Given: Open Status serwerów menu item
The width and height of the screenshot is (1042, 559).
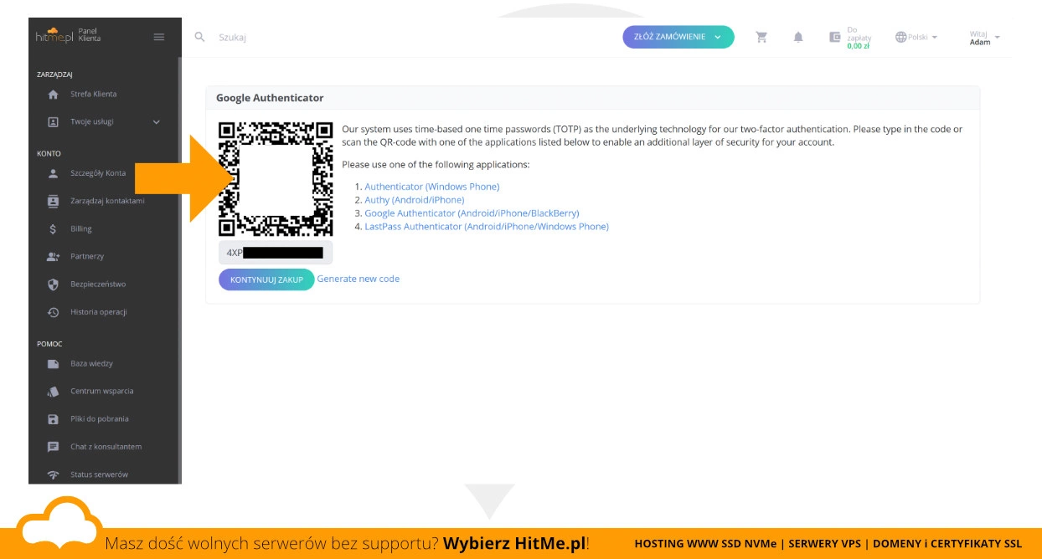Looking at the screenshot, I should click(99, 474).
